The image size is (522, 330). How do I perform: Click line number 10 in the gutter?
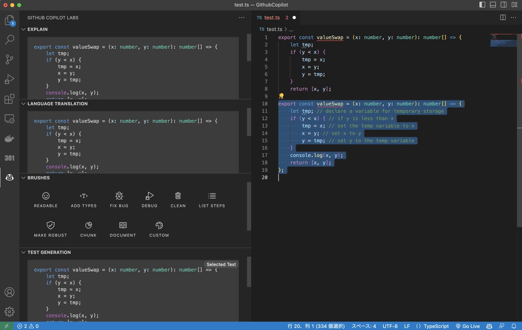tap(264, 104)
